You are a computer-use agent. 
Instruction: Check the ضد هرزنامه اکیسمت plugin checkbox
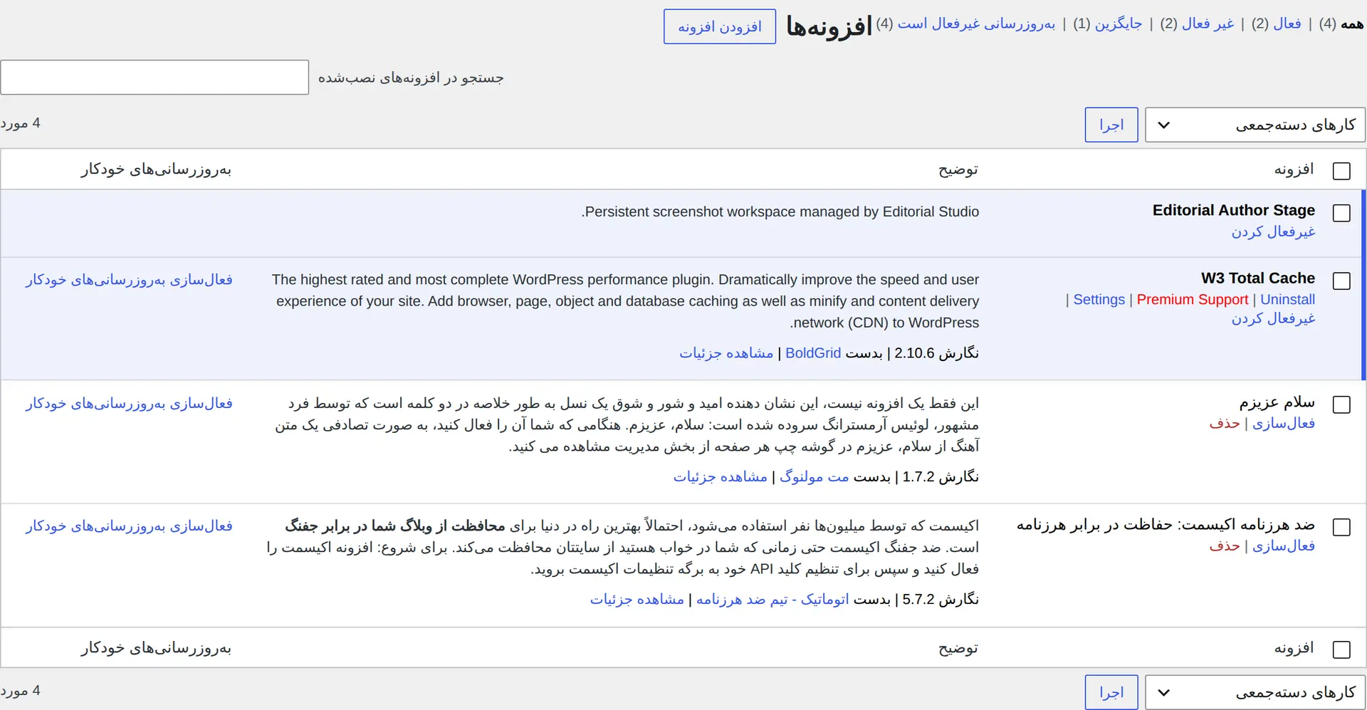click(x=1341, y=527)
